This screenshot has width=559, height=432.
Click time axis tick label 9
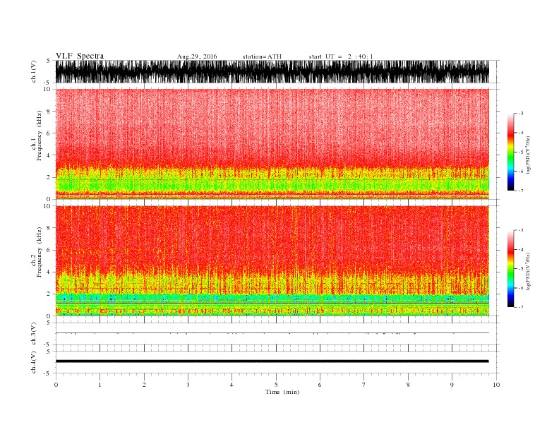452,385
